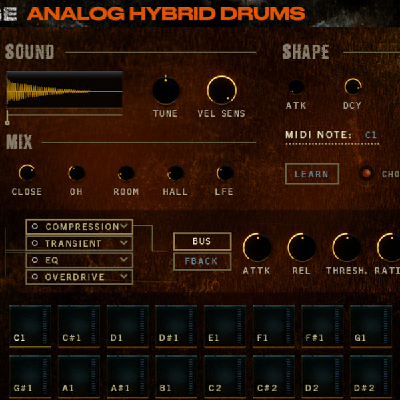Image resolution: width=400 pixels, height=400 pixels.
Task: Click the sample start marker handle
Action: (x=7, y=123)
